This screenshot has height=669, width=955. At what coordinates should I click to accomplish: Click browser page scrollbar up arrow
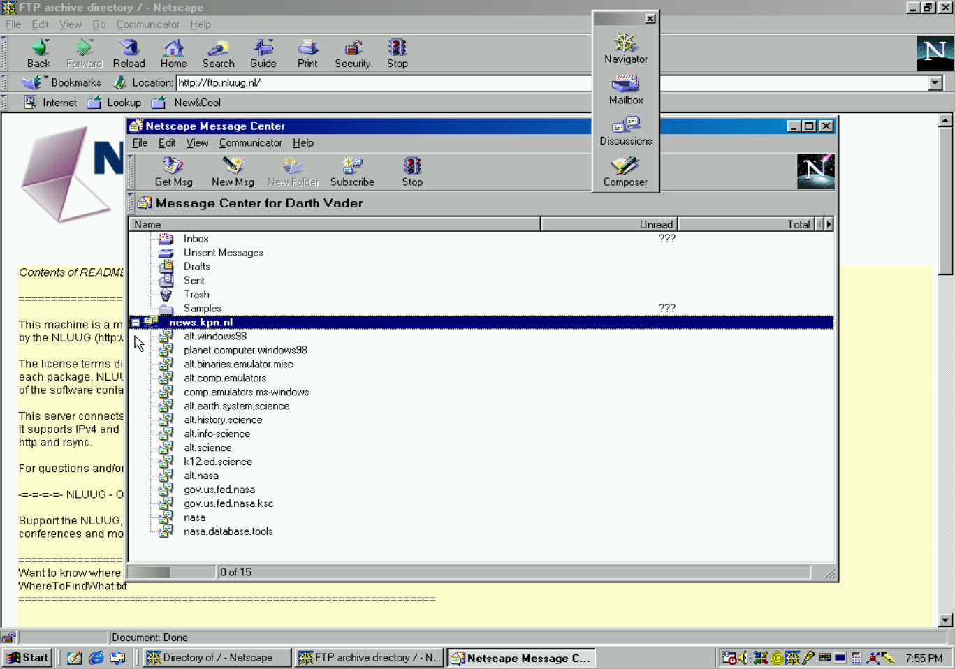click(946, 120)
